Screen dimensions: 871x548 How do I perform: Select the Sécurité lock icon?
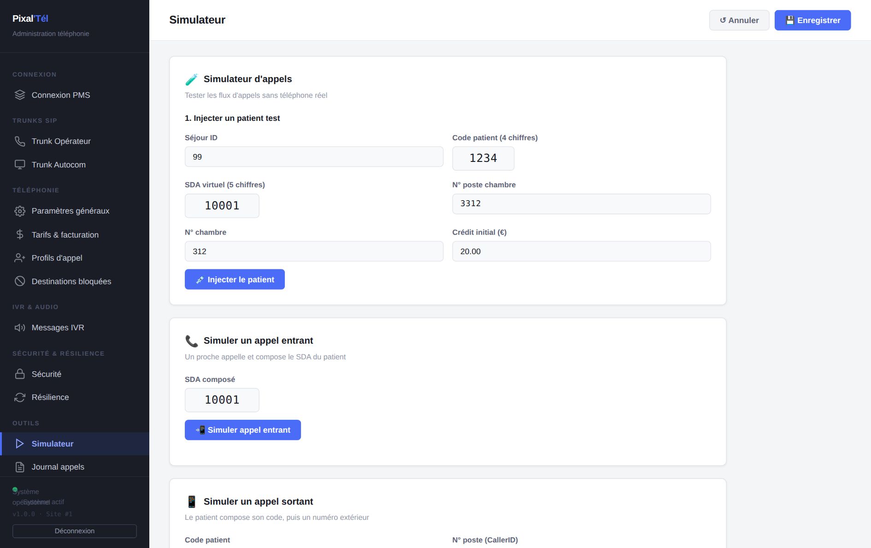click(20, 374)
